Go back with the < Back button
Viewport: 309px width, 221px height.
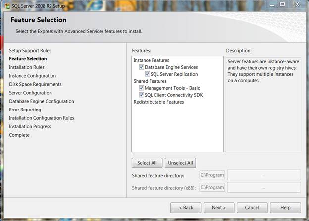186,208
